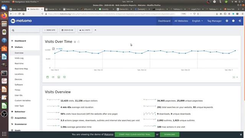Click the Visits legend label

(x=60, y=49)
